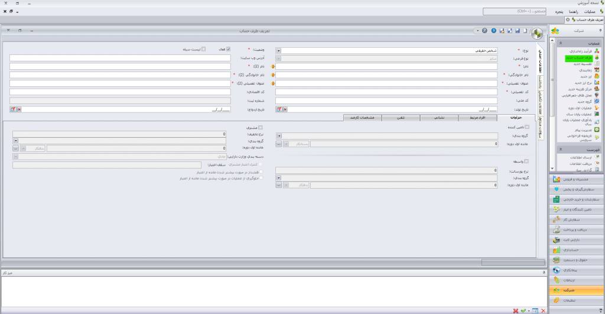Enable the مشتری checkbox
Screen dimensions: 605x314
(261, 128)
